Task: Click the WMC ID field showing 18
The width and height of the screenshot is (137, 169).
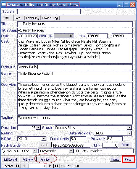Action: click(x=64, y=36)
